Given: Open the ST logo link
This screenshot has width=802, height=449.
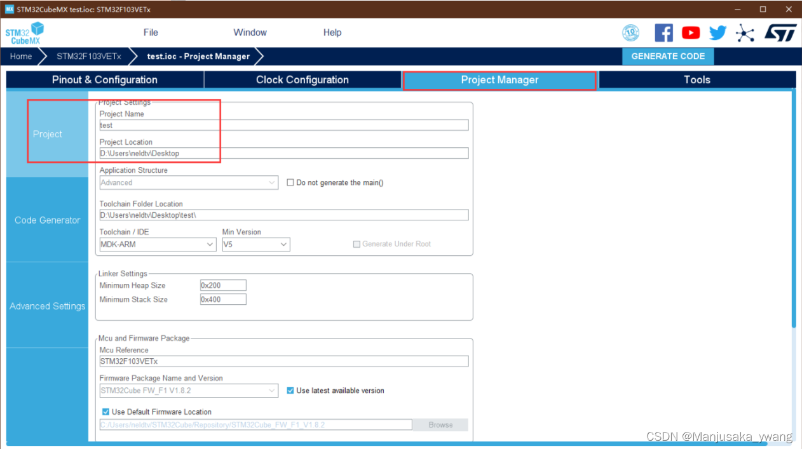Looking at the screenshot, I should (780, 32).
